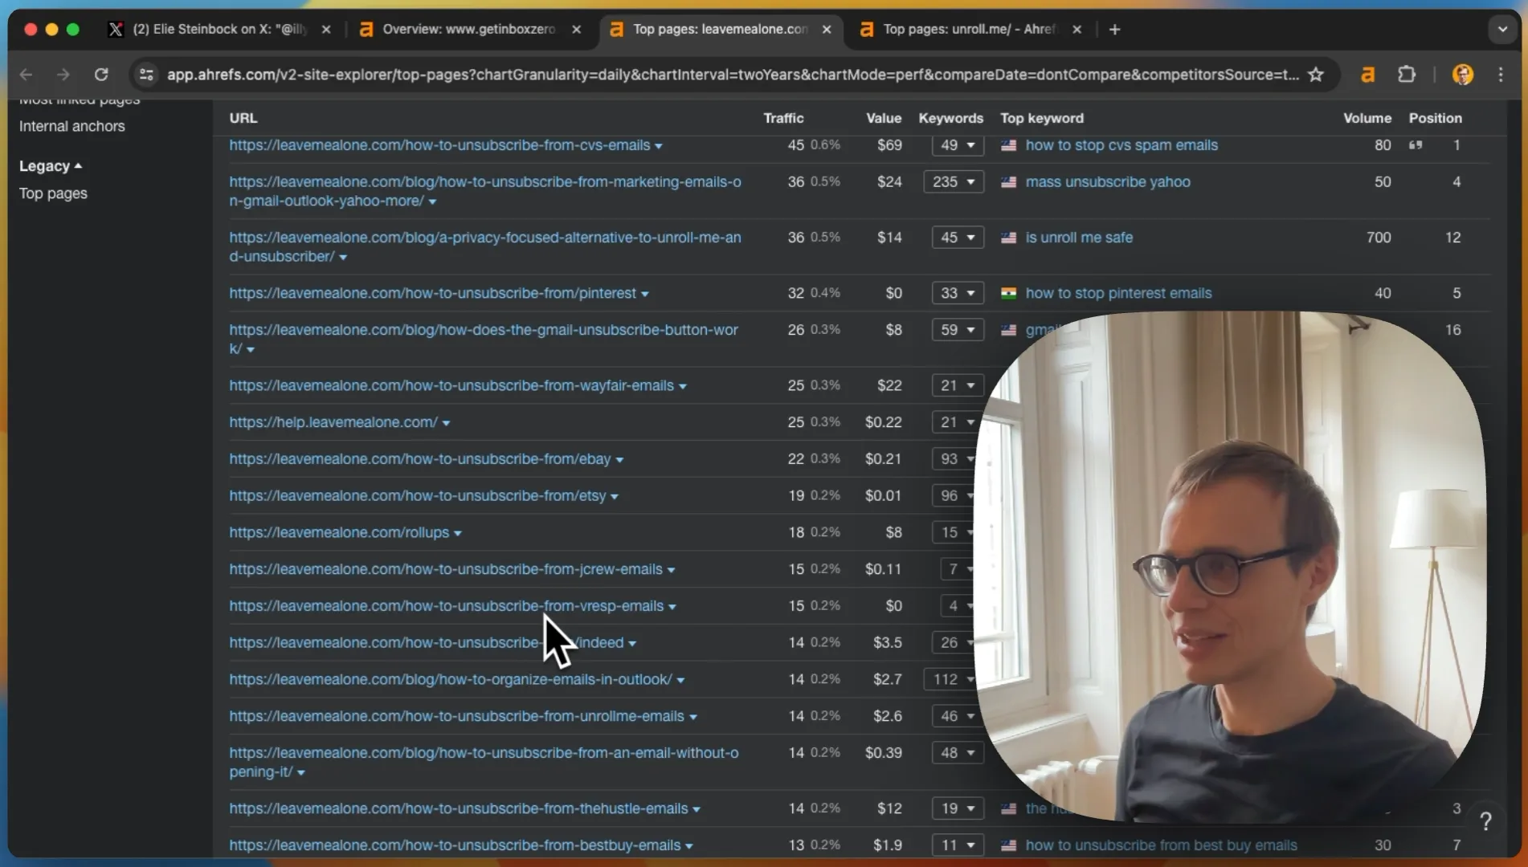Image resolution: width=1528 pixels, height=867 pixels.
Task: Open the Chrome profile avatar
Action: coord(1463,75)
